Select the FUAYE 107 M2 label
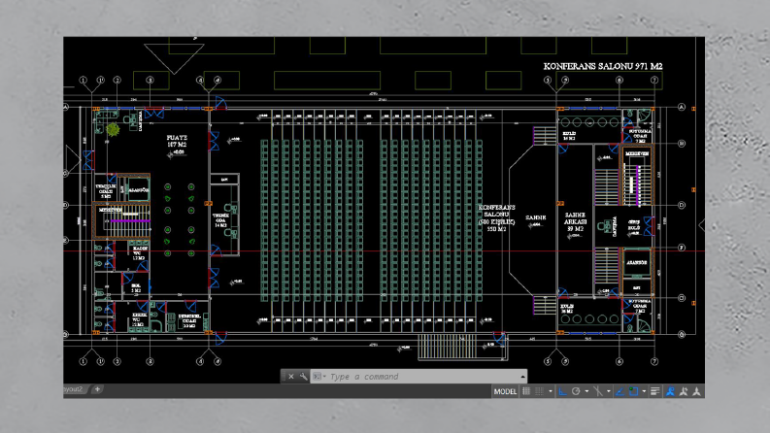This screenshot has width=770, height=433. pos(177,141)
